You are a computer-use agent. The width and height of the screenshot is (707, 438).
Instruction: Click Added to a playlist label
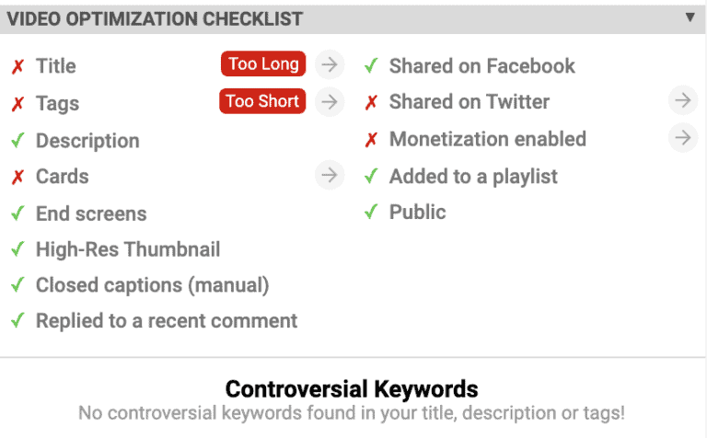(x=473, y=177)
